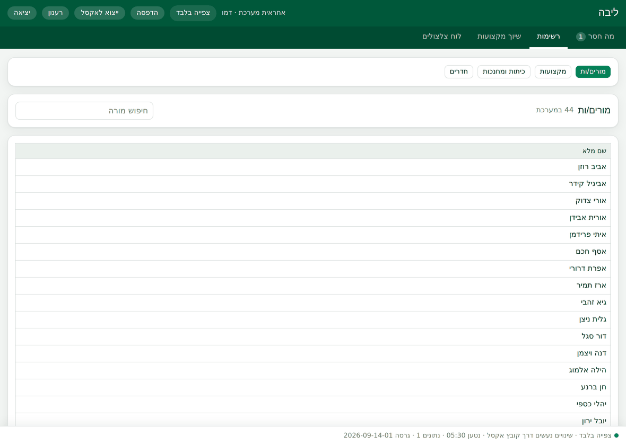Select the row גלית ניצן

coord(313,320)
